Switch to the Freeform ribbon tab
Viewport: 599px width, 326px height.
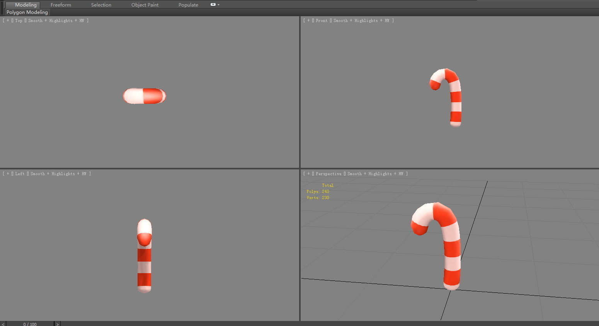[60, 5]
